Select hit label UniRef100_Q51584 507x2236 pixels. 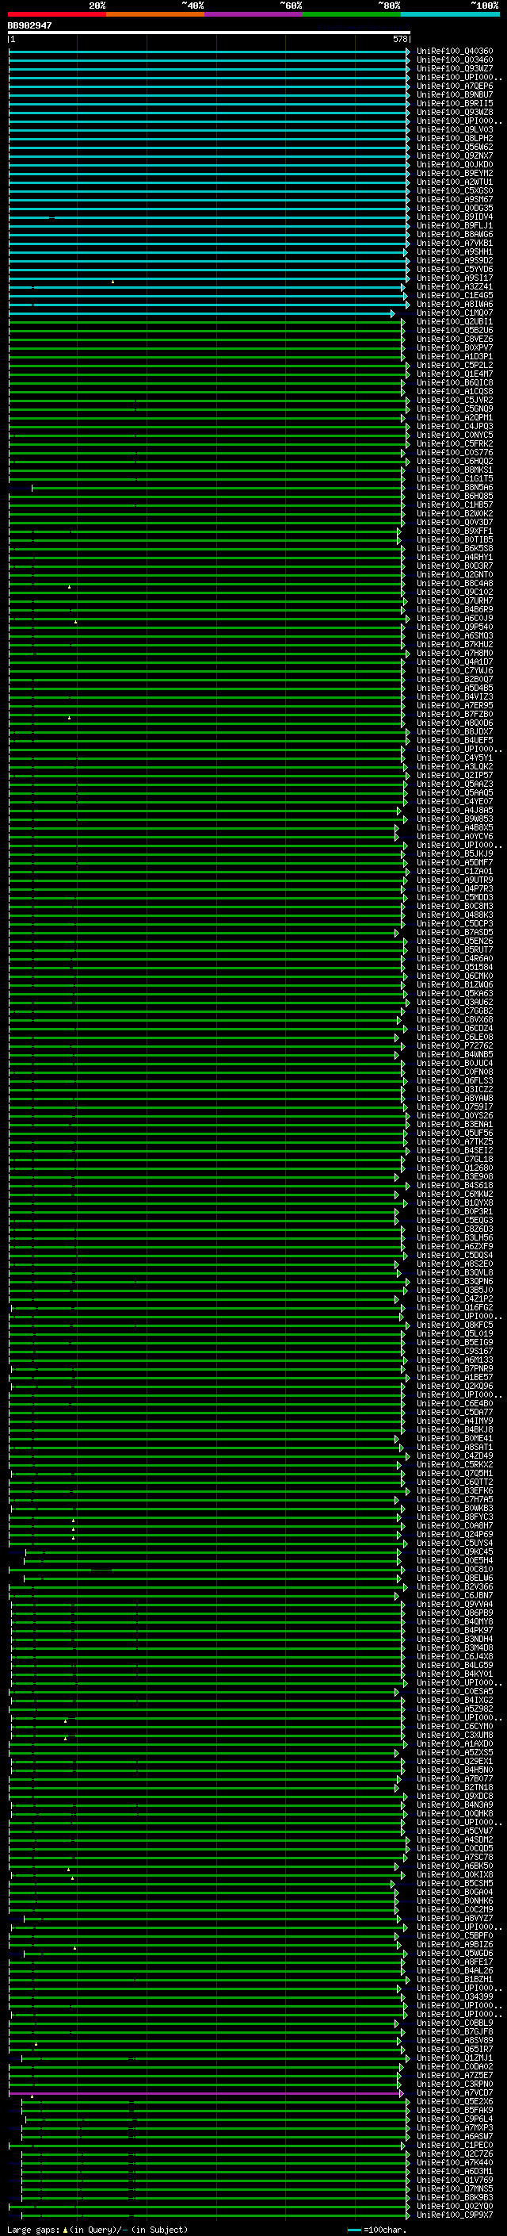click(x=455, y=968)
